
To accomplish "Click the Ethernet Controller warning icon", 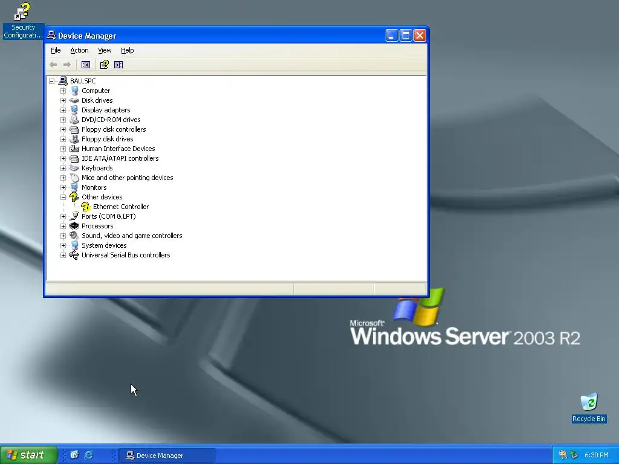I will click(86, 207).
